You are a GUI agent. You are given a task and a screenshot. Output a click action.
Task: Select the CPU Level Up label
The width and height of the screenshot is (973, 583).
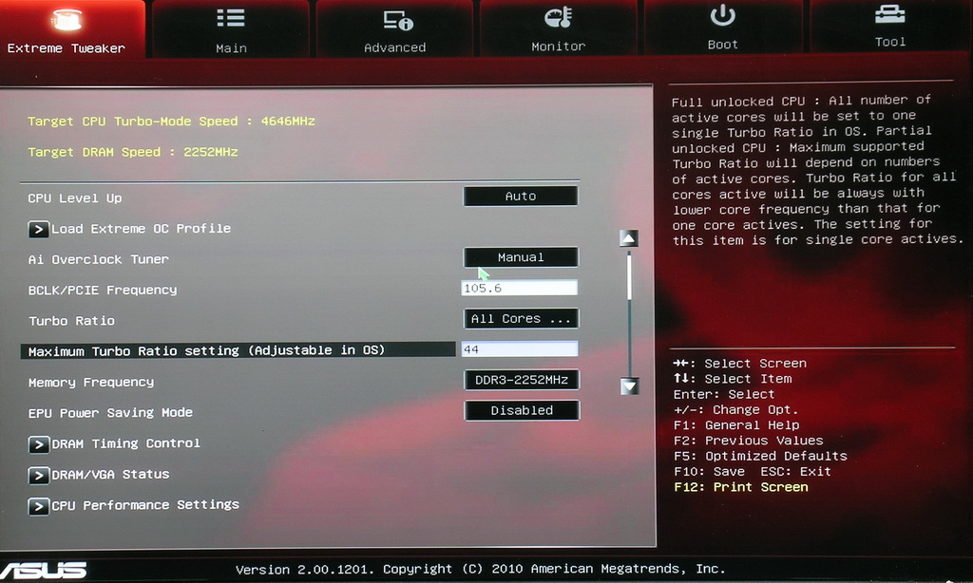coord(75,198)
